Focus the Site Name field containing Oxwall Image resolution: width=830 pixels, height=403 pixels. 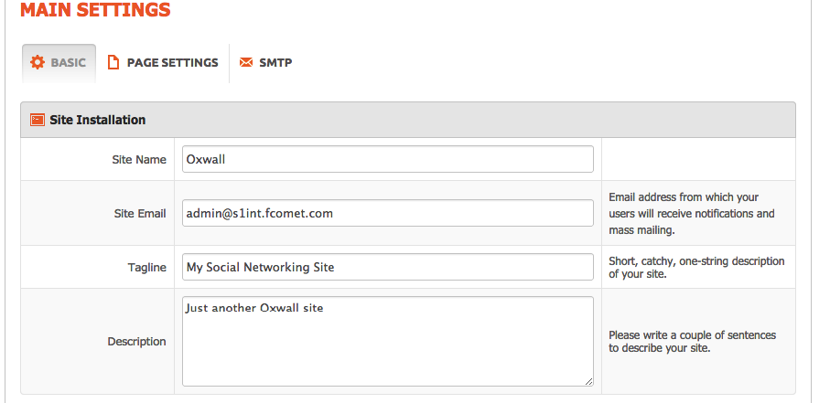pos(387,159)
